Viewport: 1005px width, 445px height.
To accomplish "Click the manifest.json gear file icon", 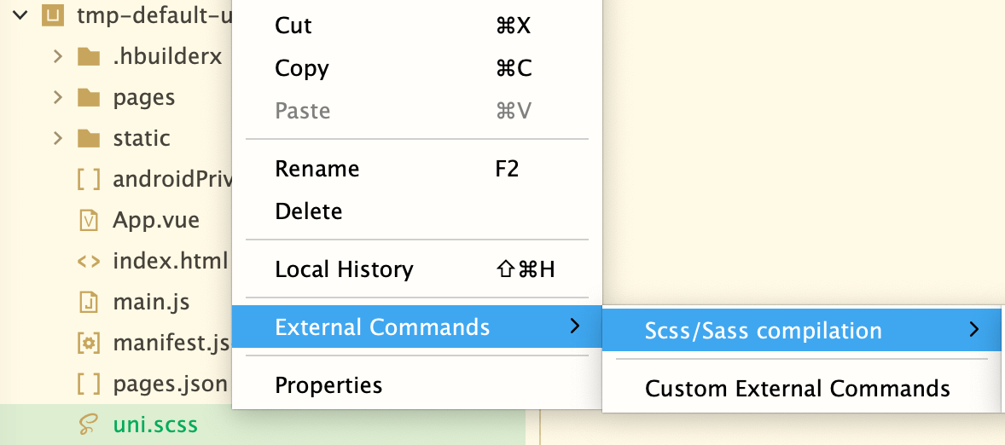I will pyautogui.click(x=88, y=344).
